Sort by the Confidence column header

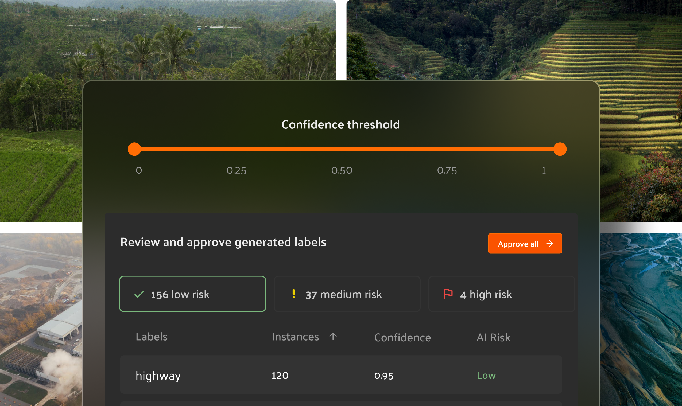point(402,338)
